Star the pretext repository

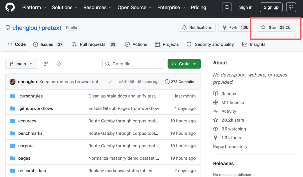[276, 27]
